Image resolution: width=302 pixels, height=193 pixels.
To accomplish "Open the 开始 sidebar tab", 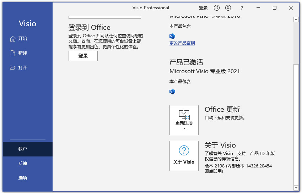I will pyautogui.click(x=28, y=39).
